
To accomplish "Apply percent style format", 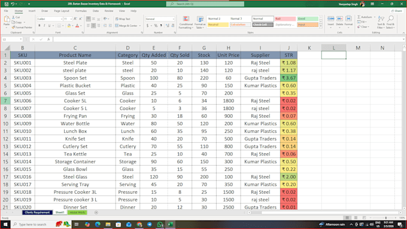I will tap(156, 26).
